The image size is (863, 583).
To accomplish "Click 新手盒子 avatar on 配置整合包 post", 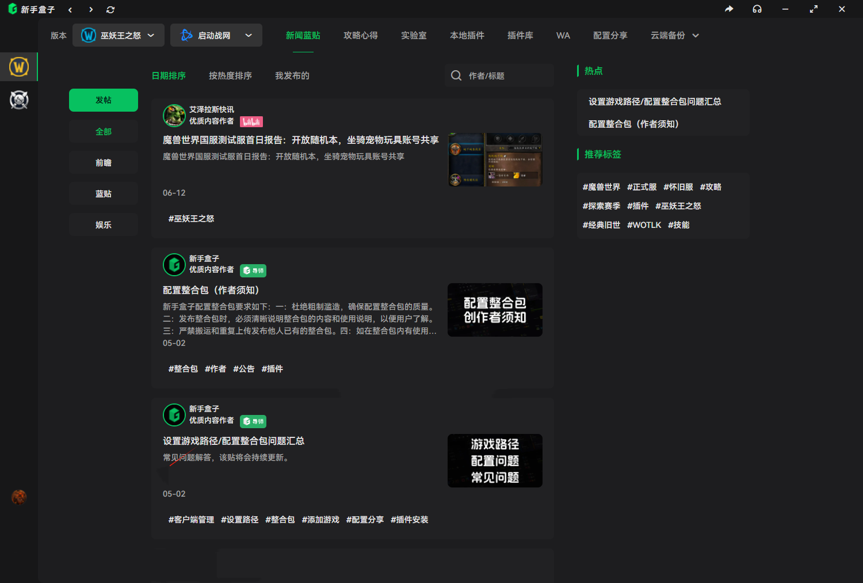I will point(174,265).
